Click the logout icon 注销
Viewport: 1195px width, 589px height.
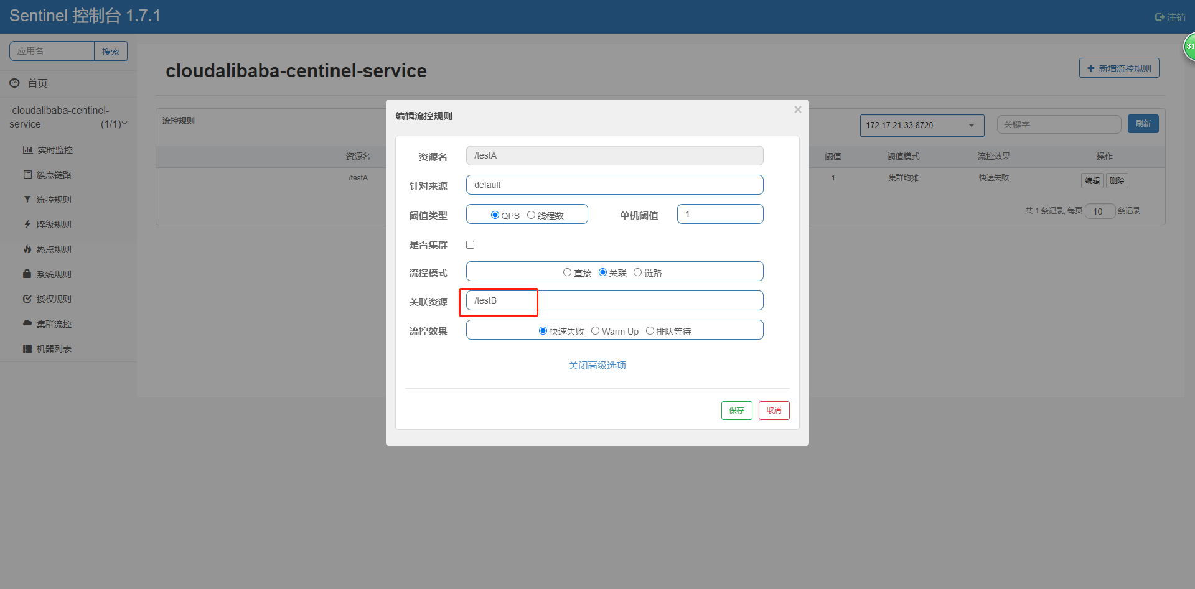coord(1159,17)
